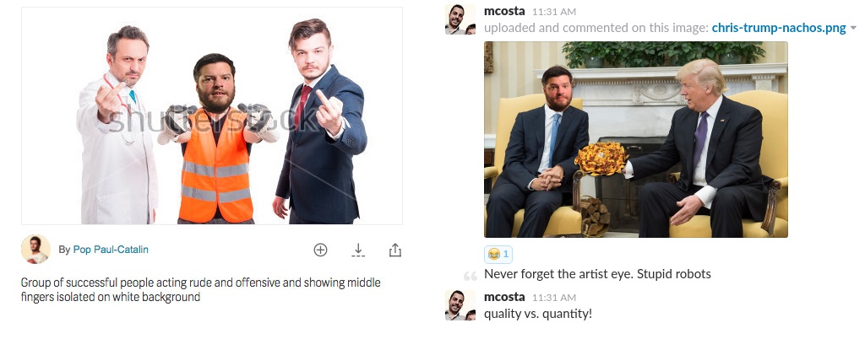Click the "Never forget the artist eye" comment

click(x=597, y=274)
